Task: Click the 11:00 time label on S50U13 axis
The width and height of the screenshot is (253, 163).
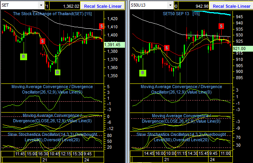Action: coord(226,153)
